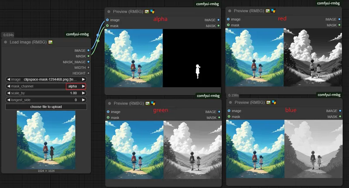The height and width of the screenshot is (188, 349).
Task: Click the picture icon on the alpha Preview node
Action: 147,11
